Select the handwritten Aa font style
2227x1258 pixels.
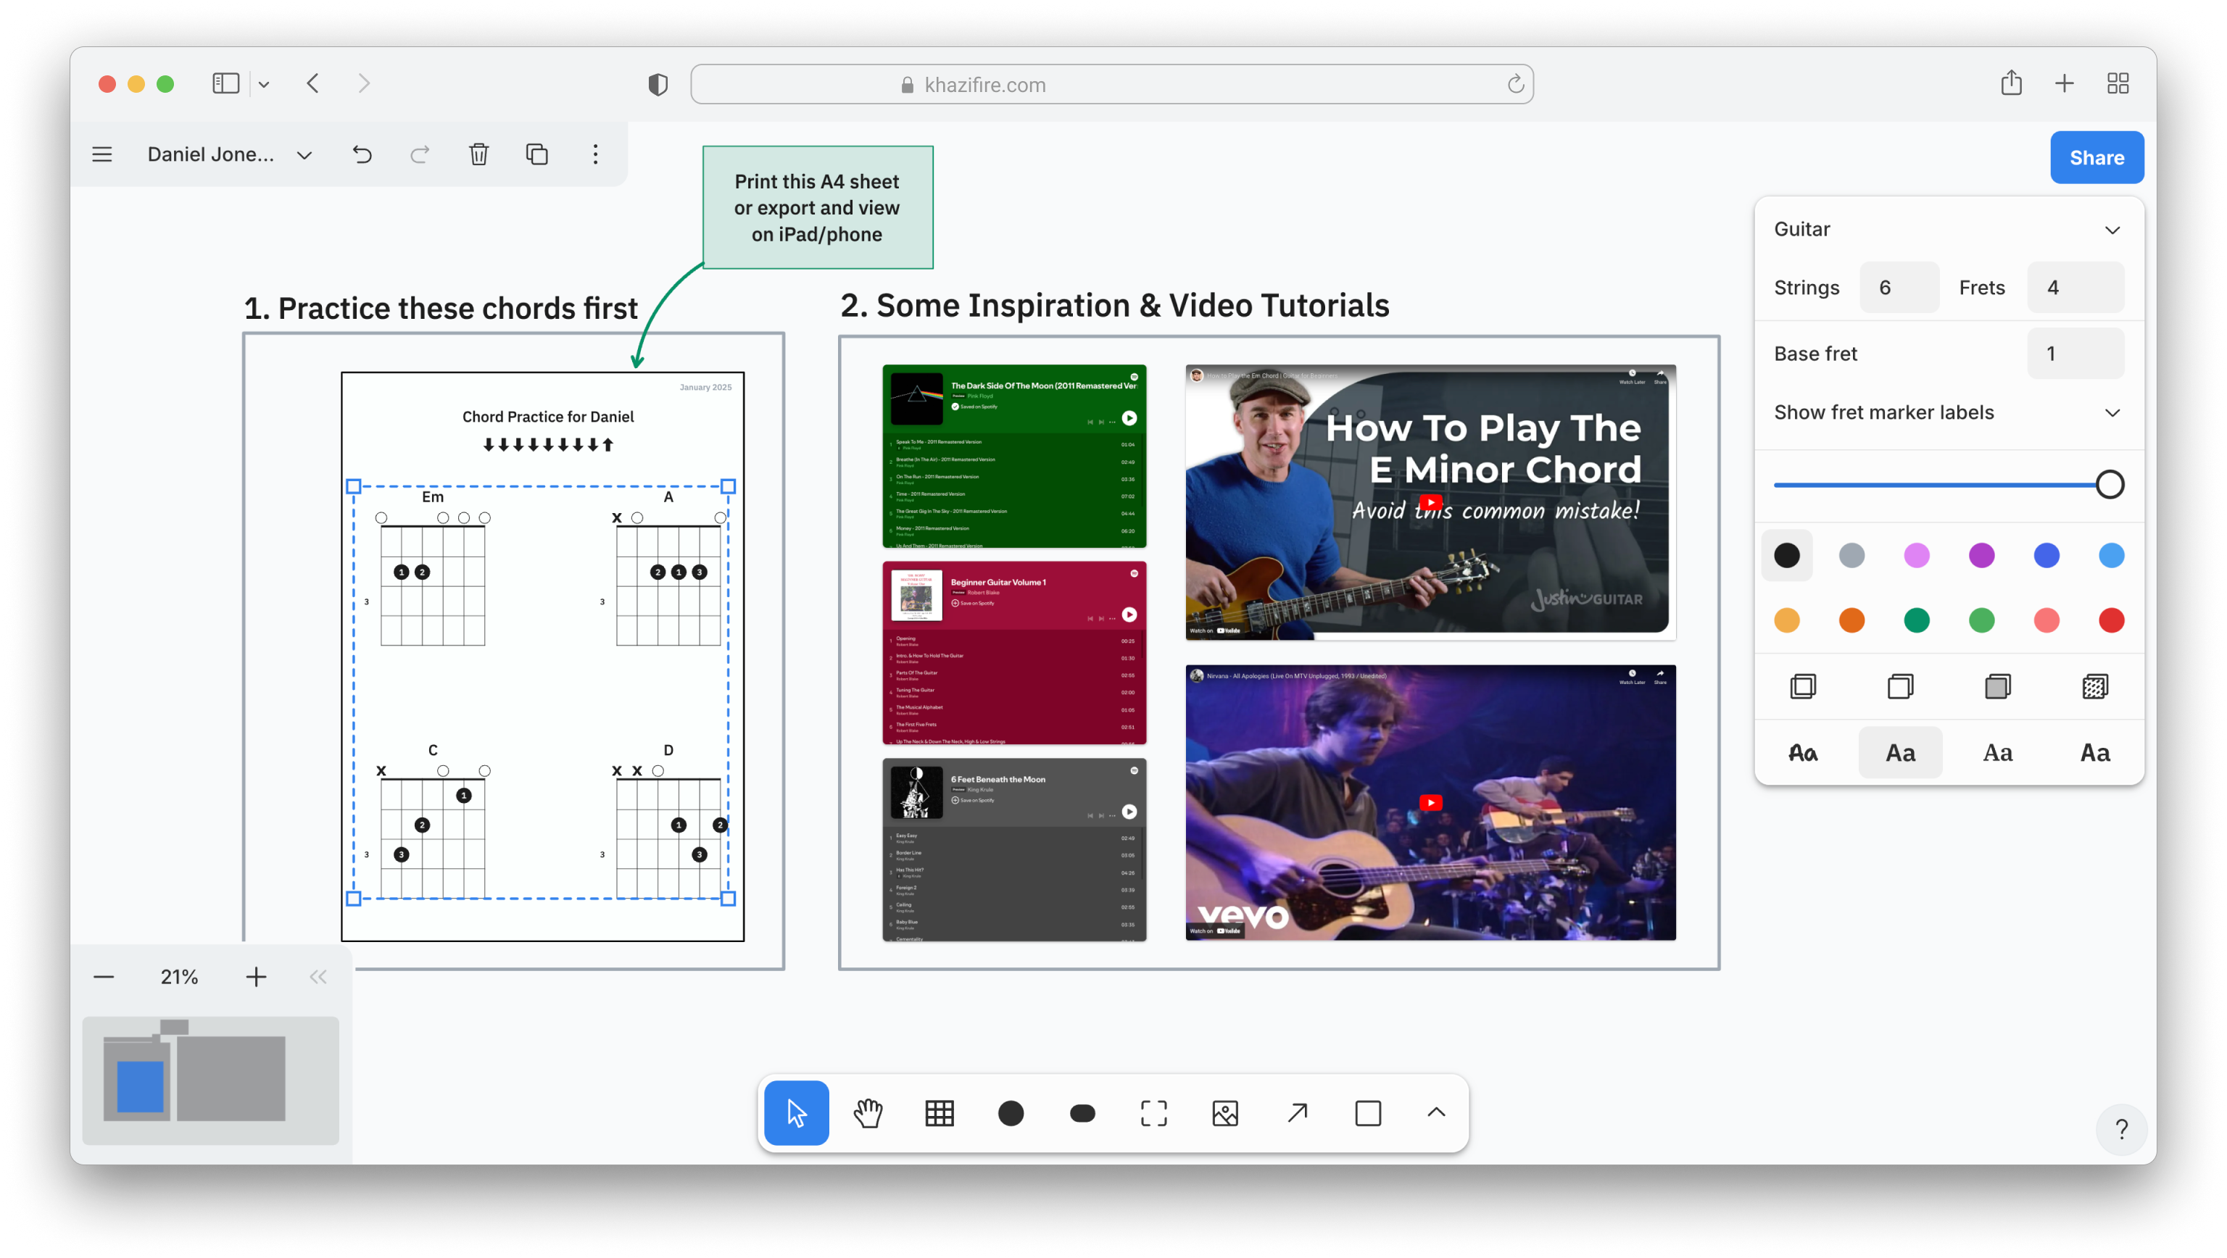[x=1802, y=751]
